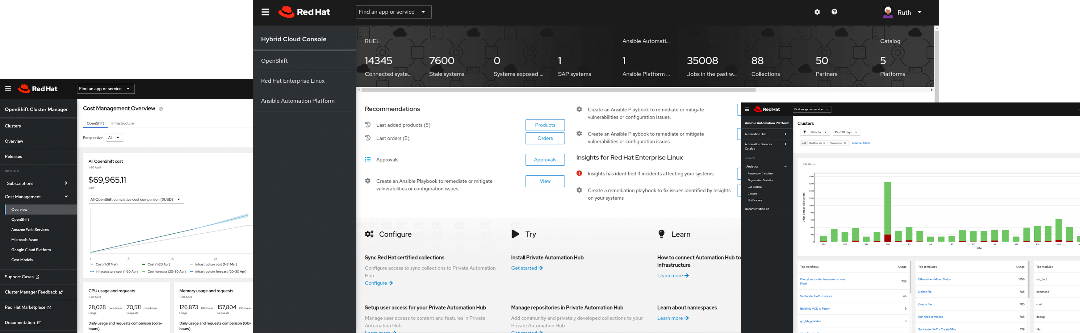Click the filter funnel icon in Clusters

pyautogui.click(x=805, y=132)
